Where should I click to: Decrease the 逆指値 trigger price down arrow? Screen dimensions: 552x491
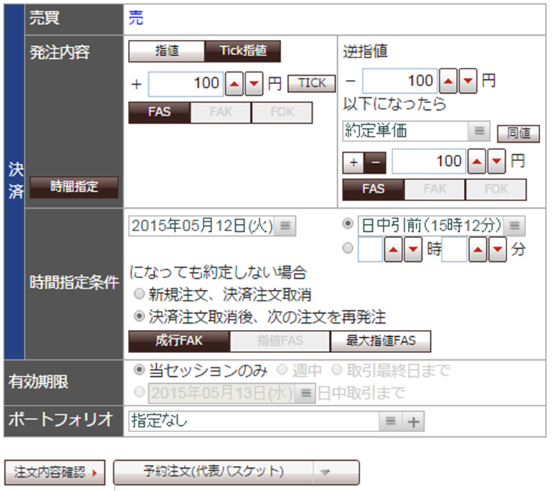[x=468, y=81]
